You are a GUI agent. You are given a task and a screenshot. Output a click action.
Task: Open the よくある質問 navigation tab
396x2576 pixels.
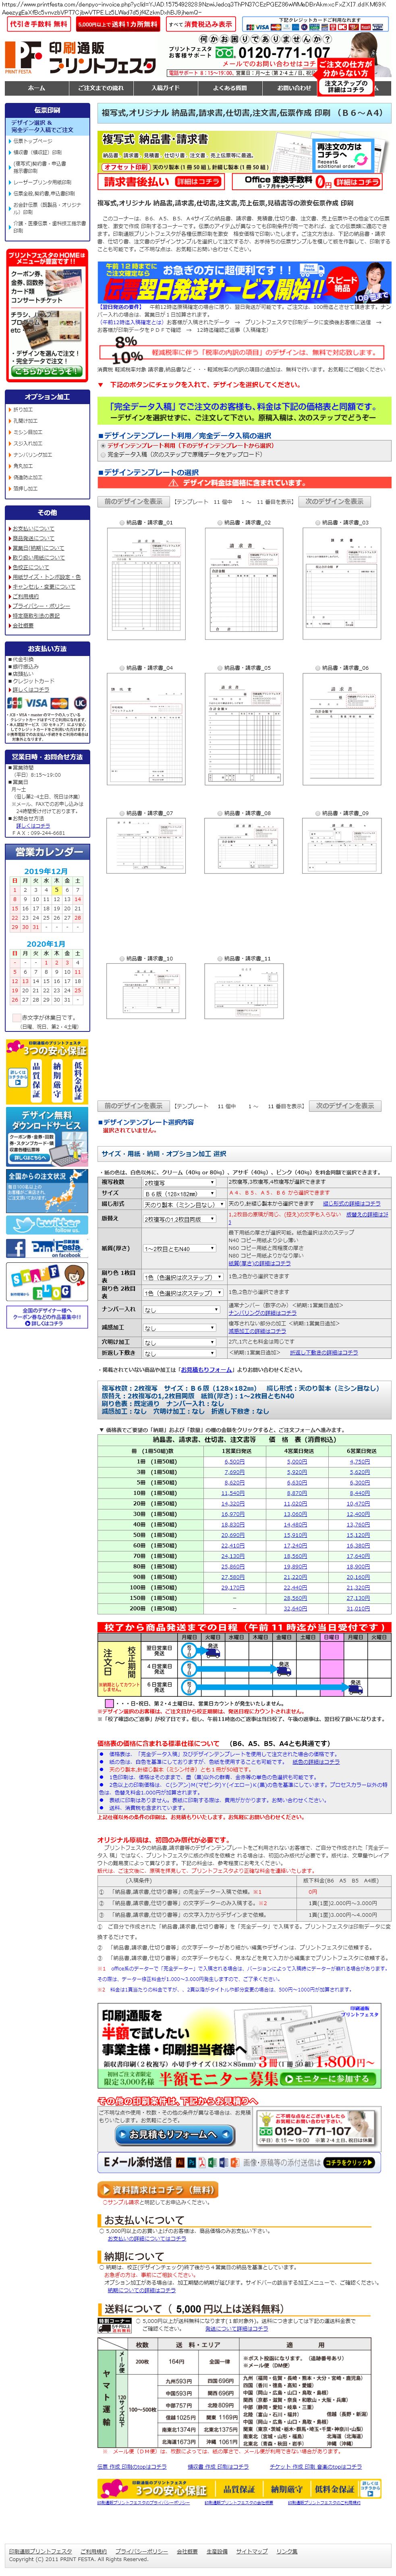point(229,88)
